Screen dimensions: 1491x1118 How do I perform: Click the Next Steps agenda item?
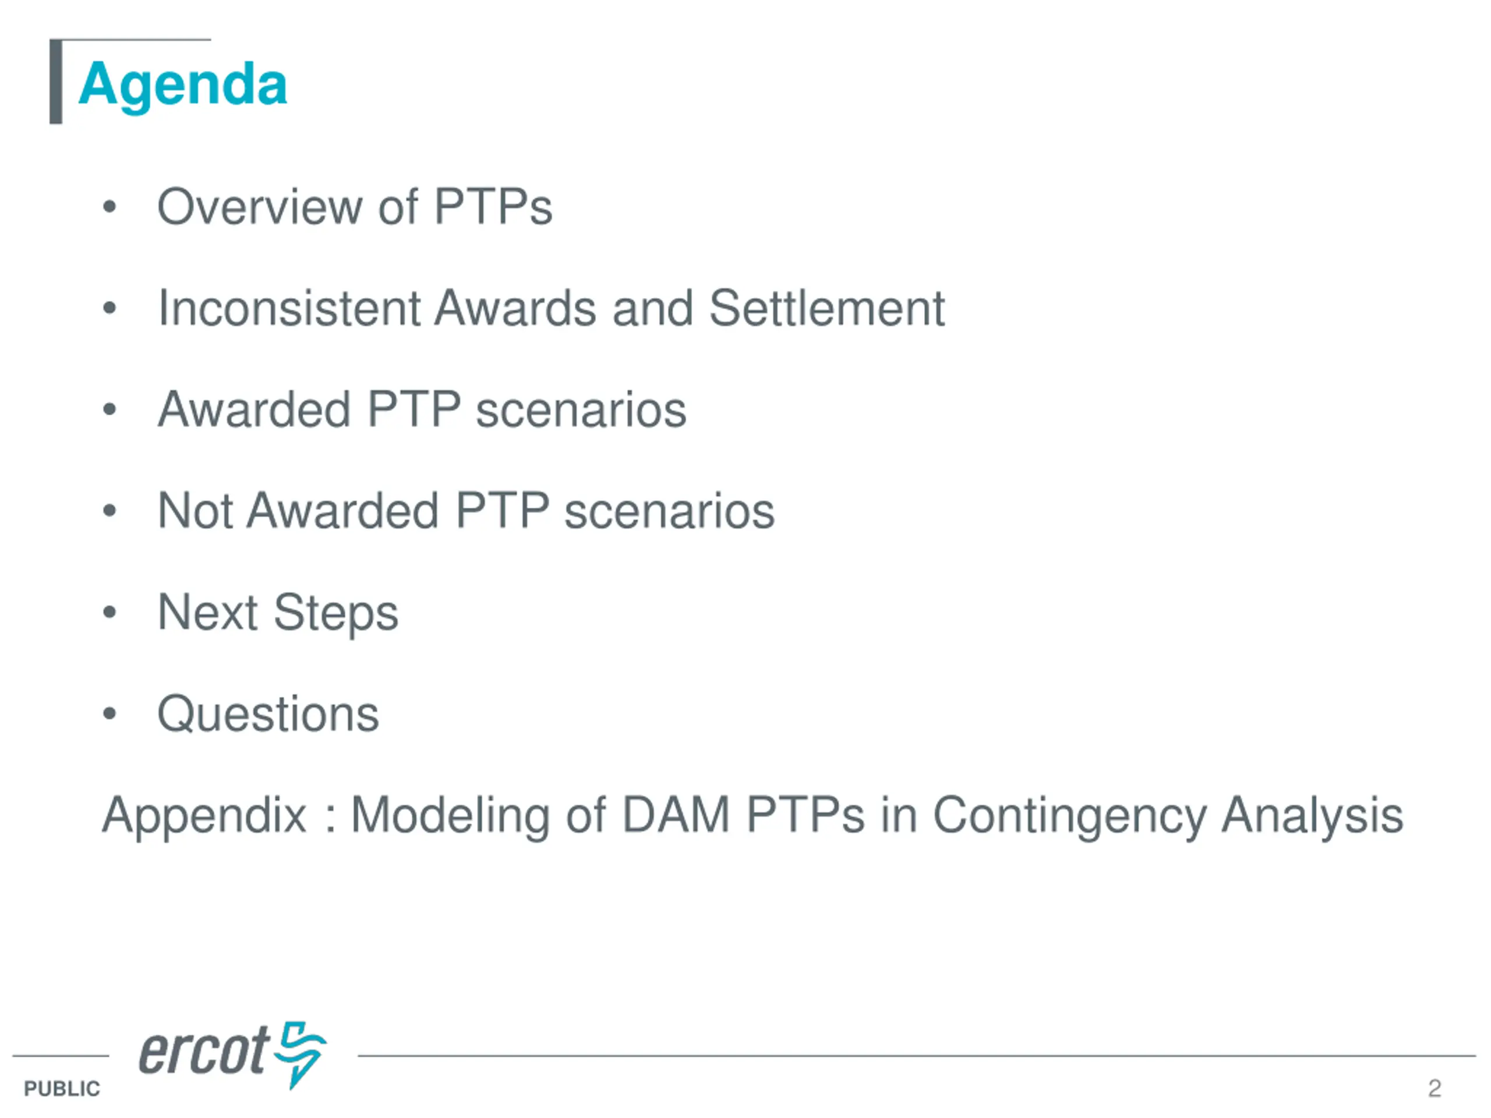(x=278, y=613)
